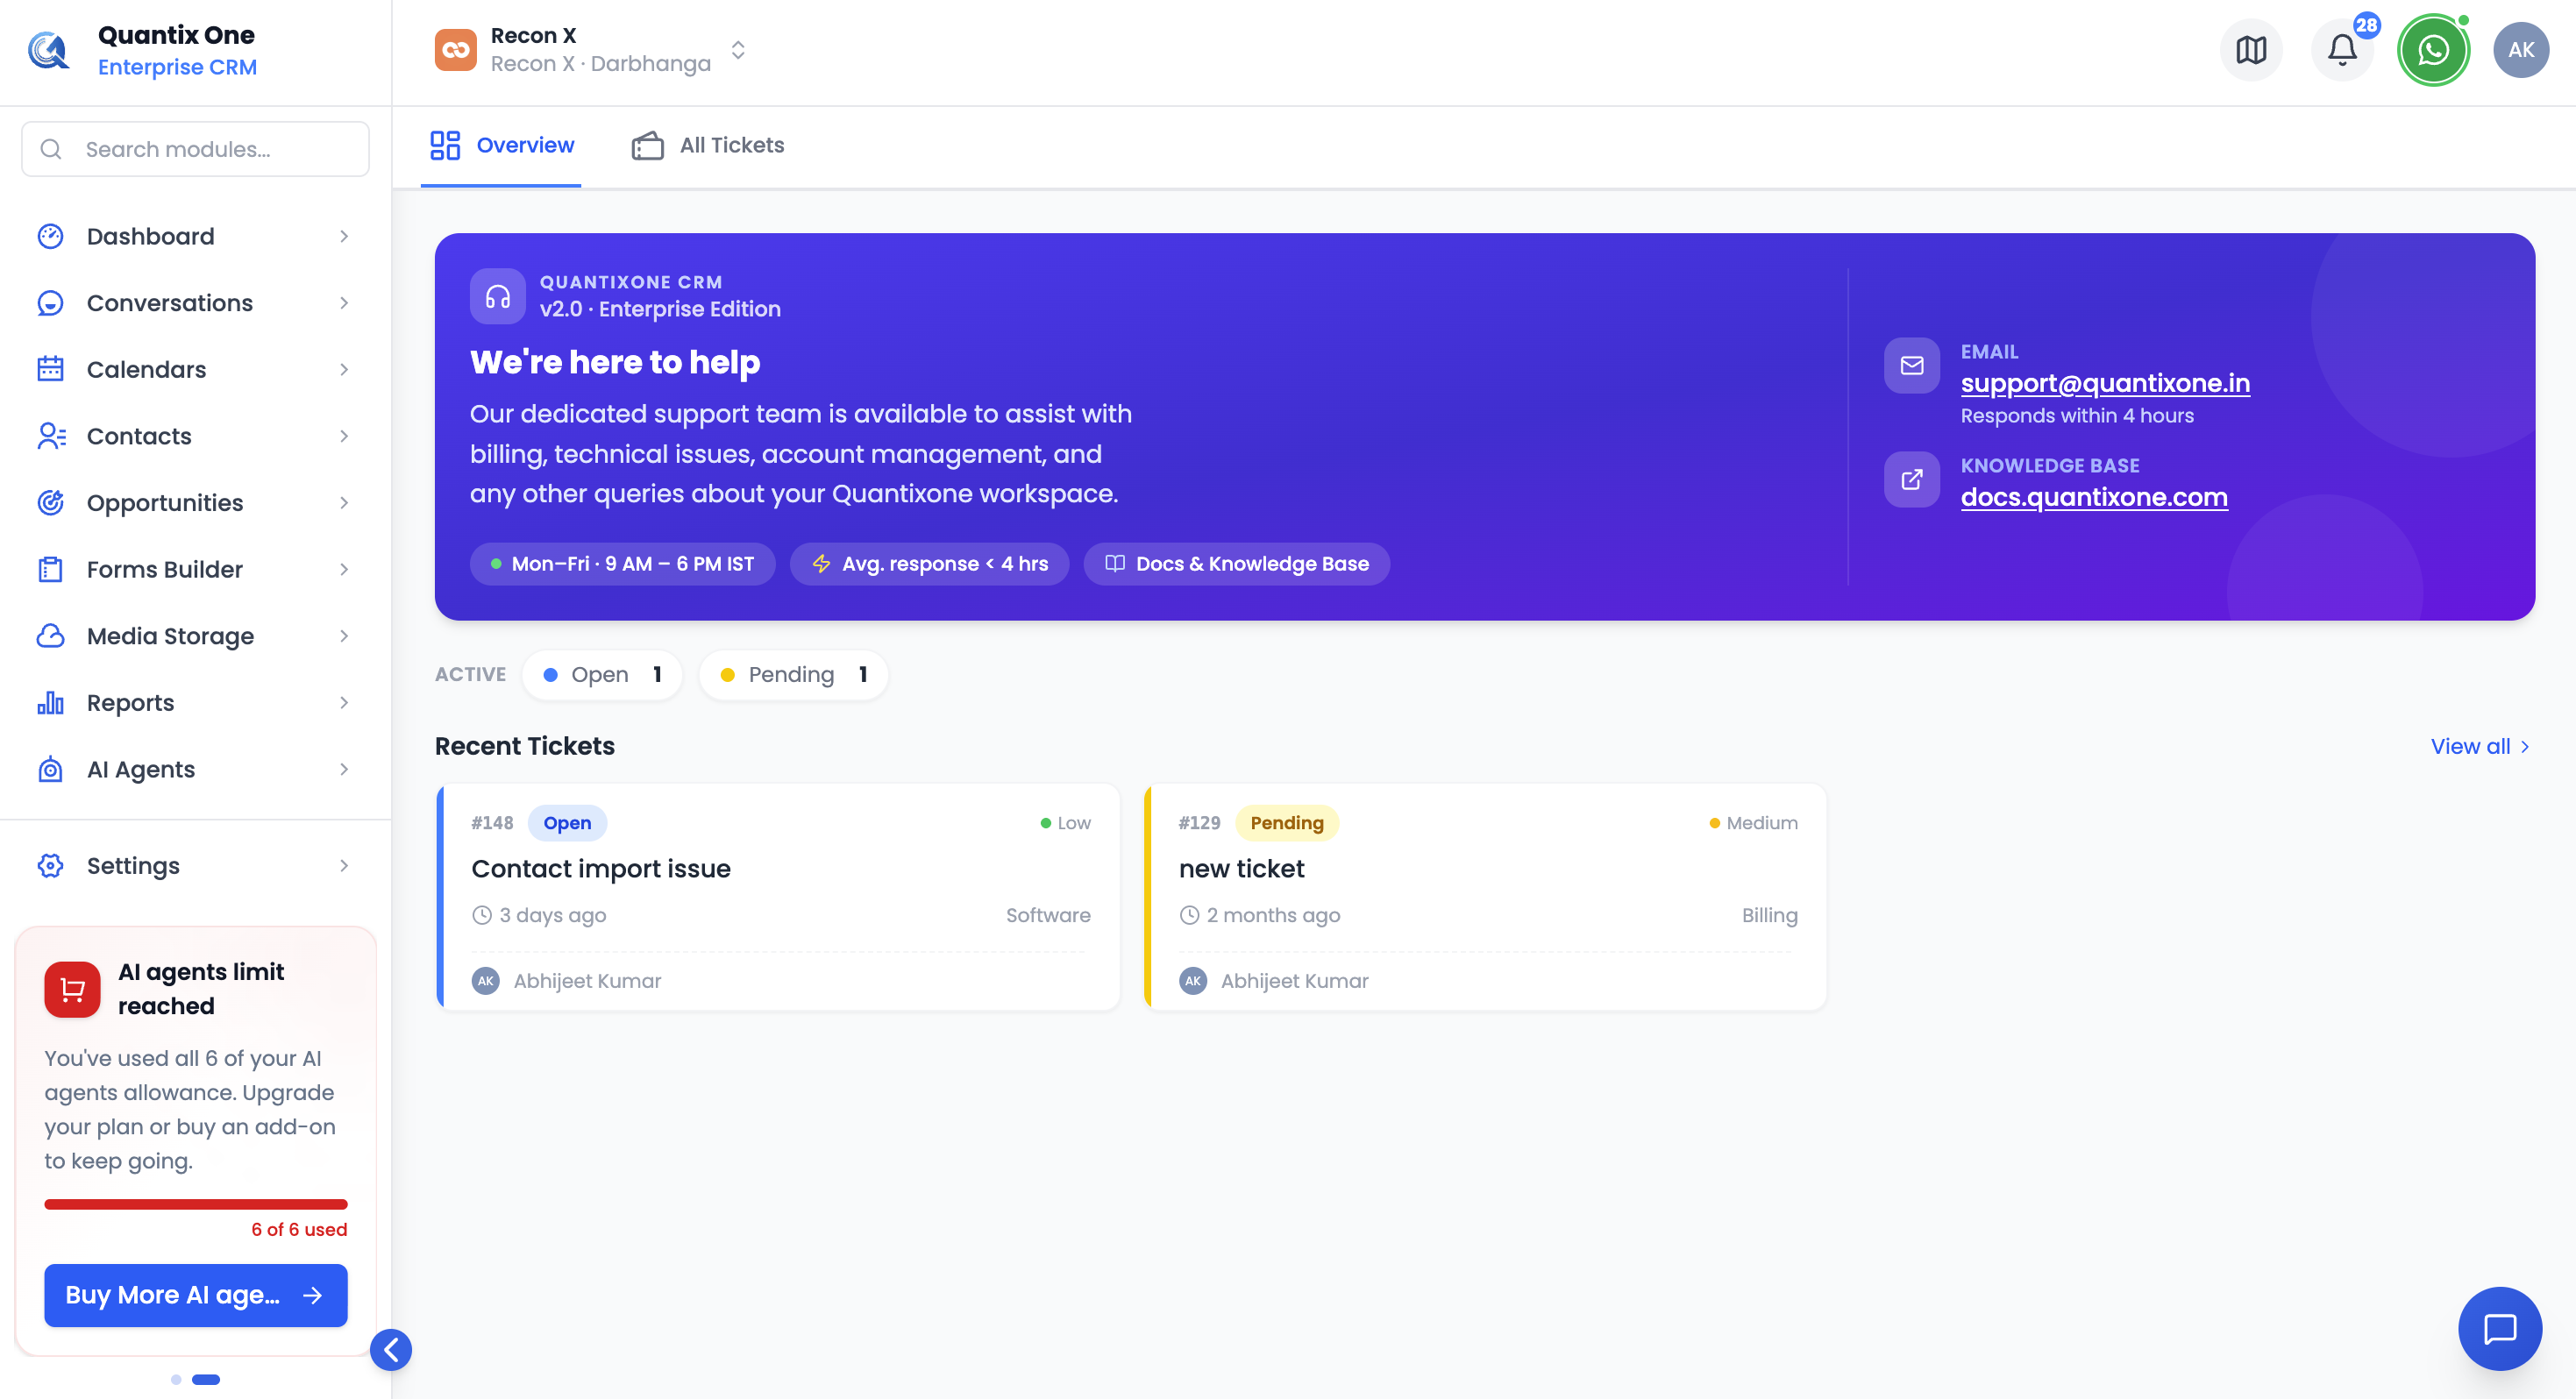Open ticket #148 Contact import issue
Screen dimensions: 2576x1399
pos(779,897)
